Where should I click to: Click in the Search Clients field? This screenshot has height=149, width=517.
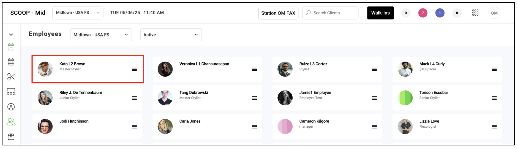click(330, 13)
